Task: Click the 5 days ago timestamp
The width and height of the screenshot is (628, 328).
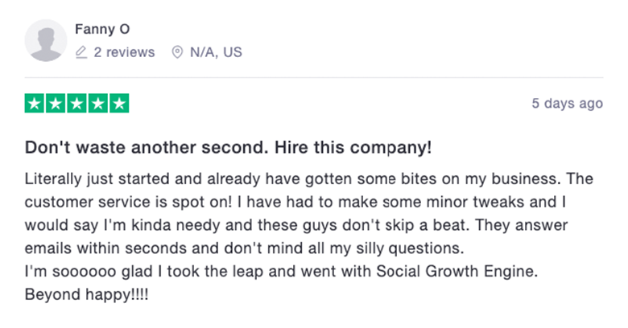Action: (x=567, y=103)
